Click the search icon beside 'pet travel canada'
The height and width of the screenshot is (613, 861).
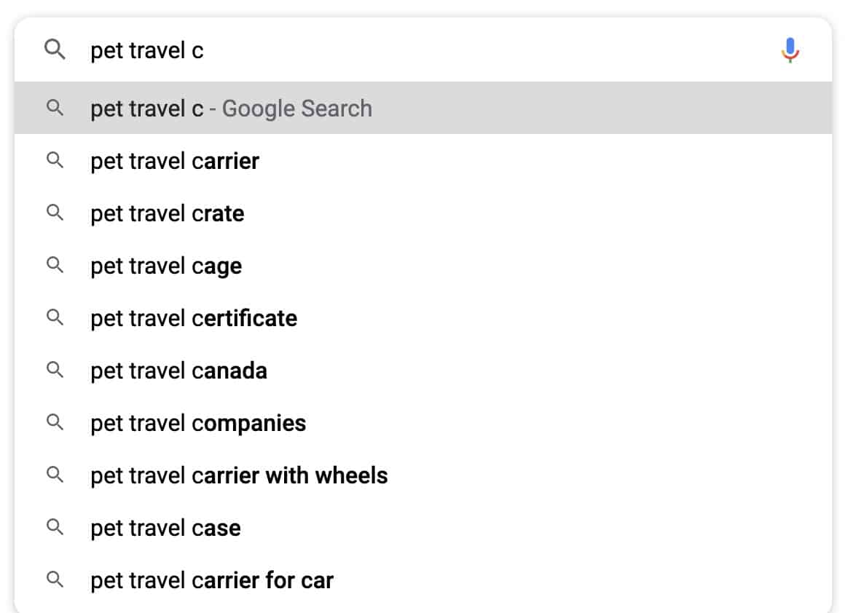(55, 371)
